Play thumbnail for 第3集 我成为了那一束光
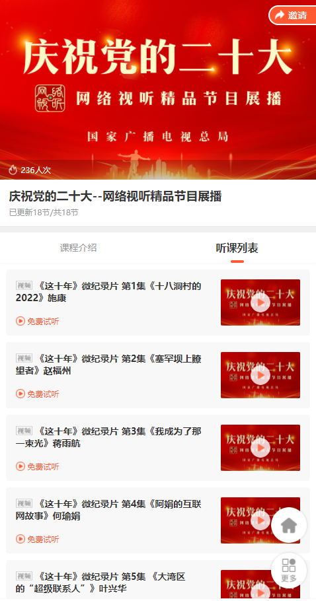The height and width of the screenshot is (601, 316). pos(260,448)
